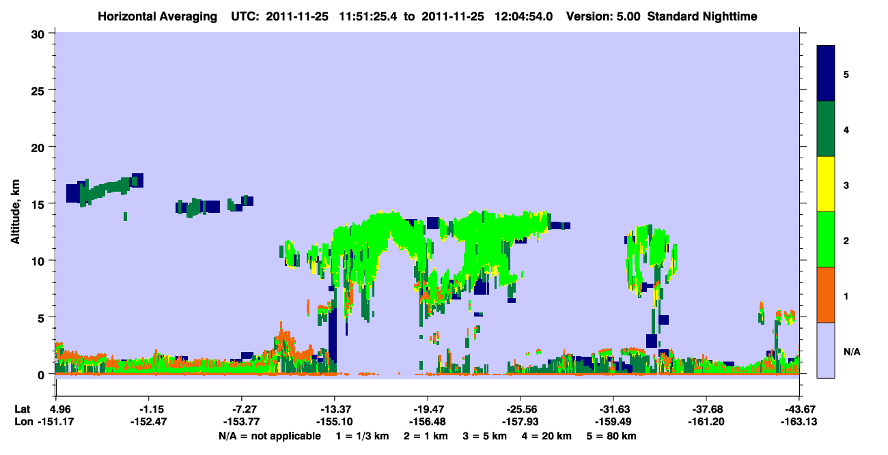
Task: Click the colorbar label 3
Action: [x=846, y=184]
